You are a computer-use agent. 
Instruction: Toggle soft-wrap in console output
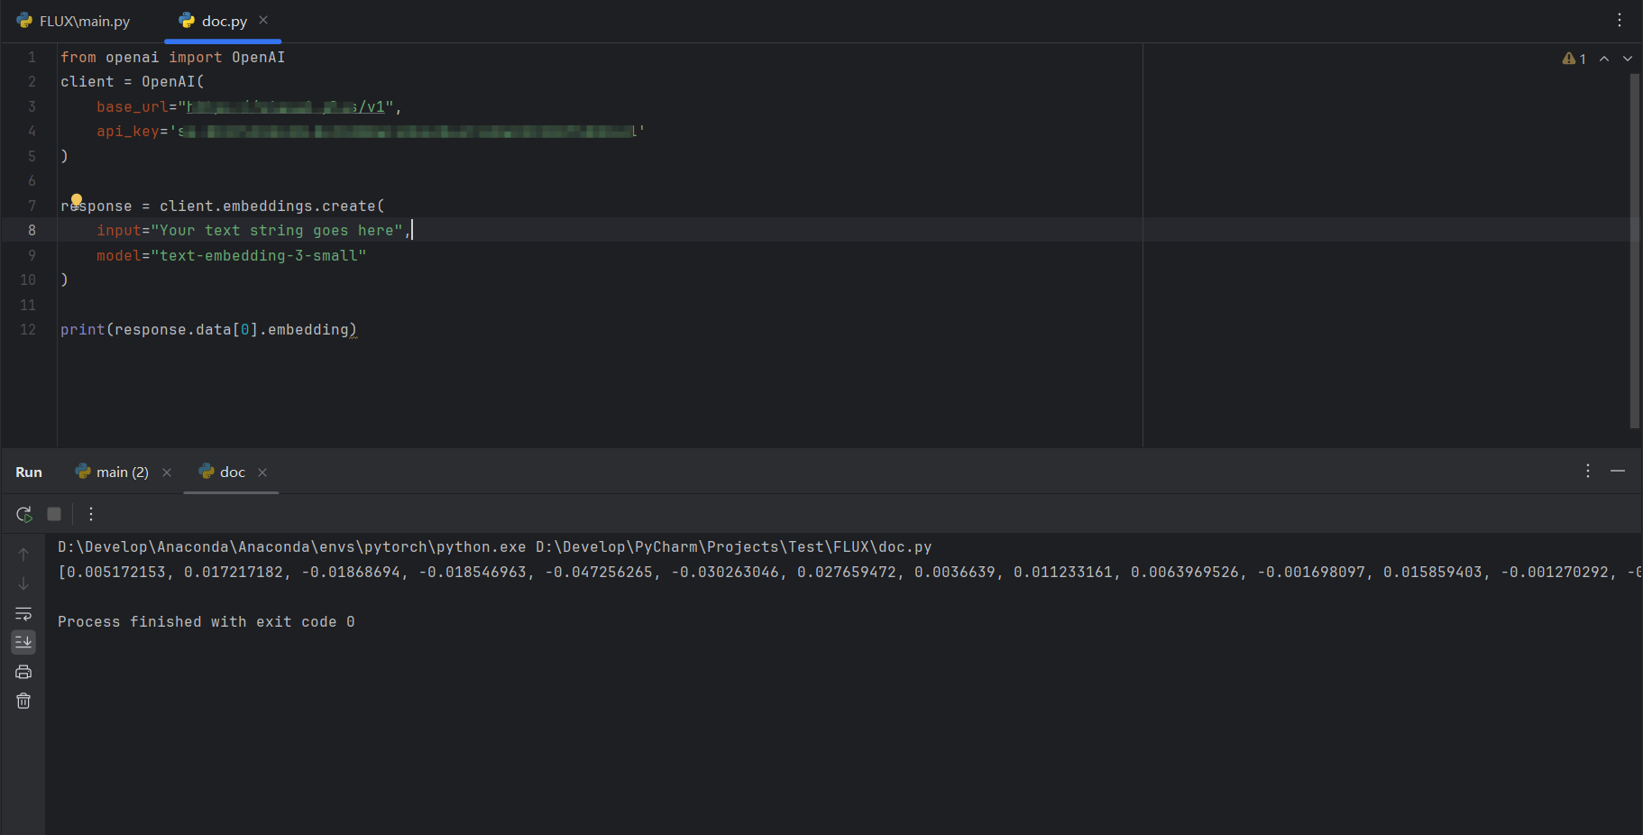23,613
